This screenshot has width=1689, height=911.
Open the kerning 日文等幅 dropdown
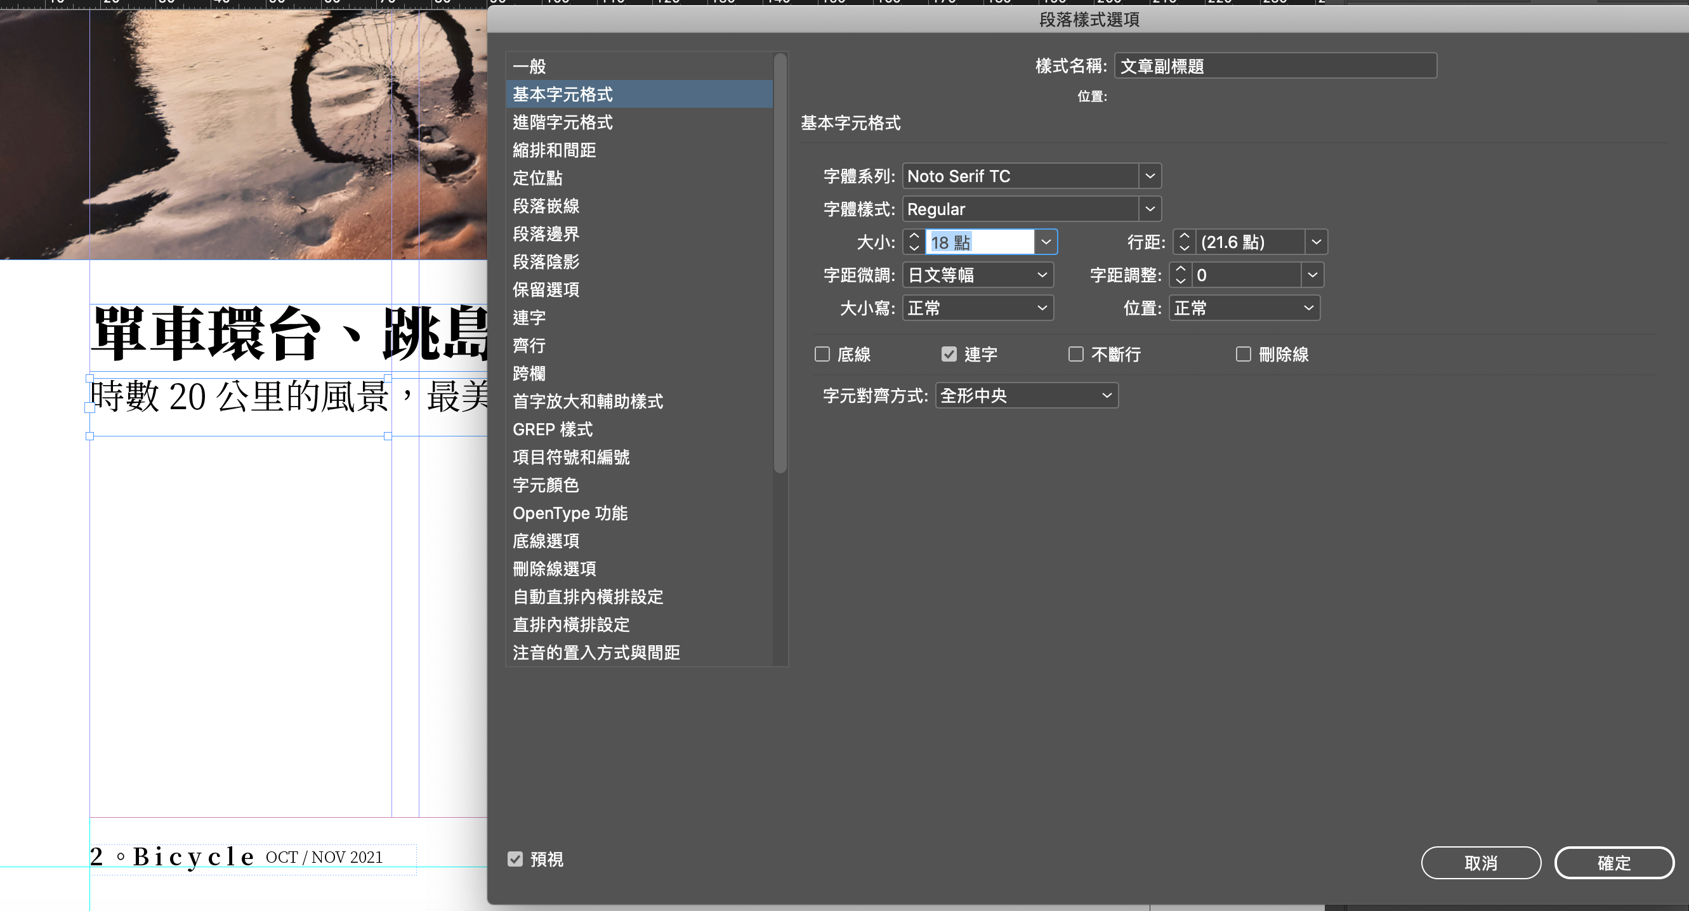coord(978,275)
